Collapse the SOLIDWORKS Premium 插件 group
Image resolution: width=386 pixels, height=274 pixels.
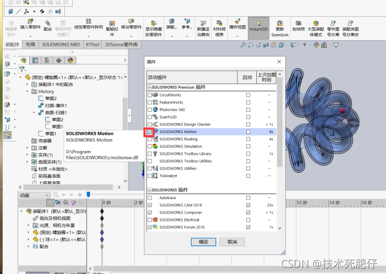(x=150, y=87)
